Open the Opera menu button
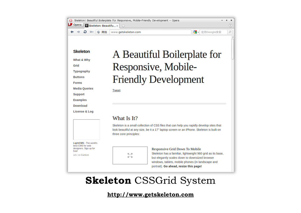The image size is (301, 213). pyautogui.click(x=76, y=25)
